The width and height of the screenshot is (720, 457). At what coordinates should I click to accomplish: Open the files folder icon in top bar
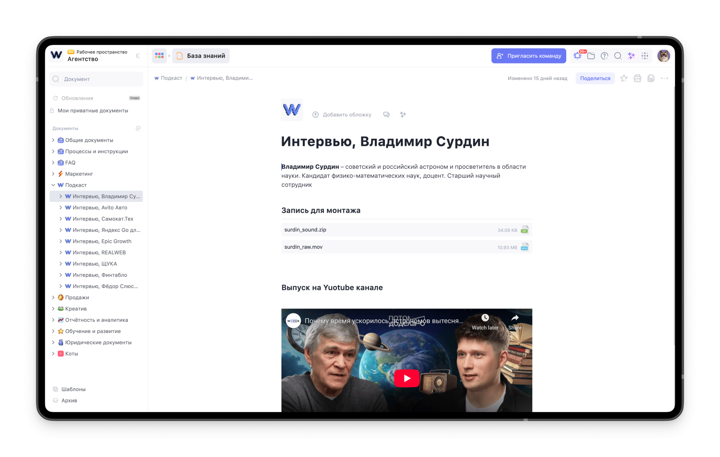pyautogui.click(x=591, y=55)
